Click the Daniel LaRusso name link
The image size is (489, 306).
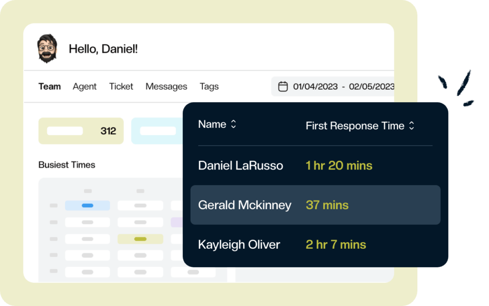pos(241,165)
